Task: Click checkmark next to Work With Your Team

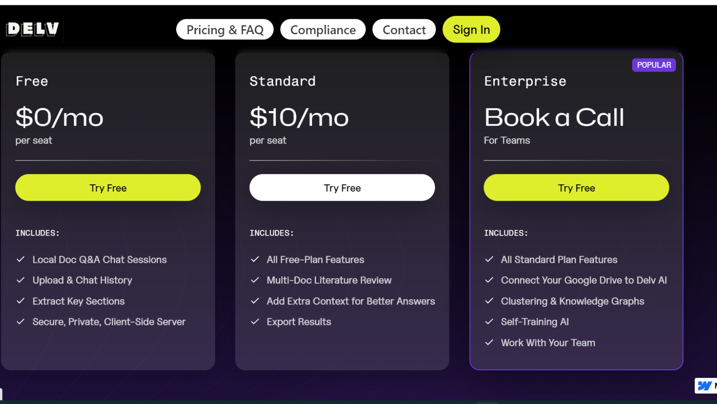Action: coord(489,342)
